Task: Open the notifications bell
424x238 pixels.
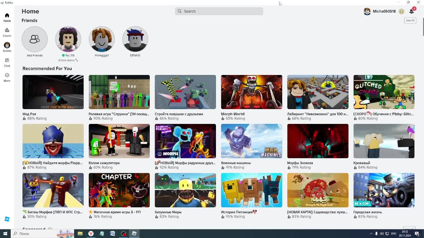Action: 411,11
